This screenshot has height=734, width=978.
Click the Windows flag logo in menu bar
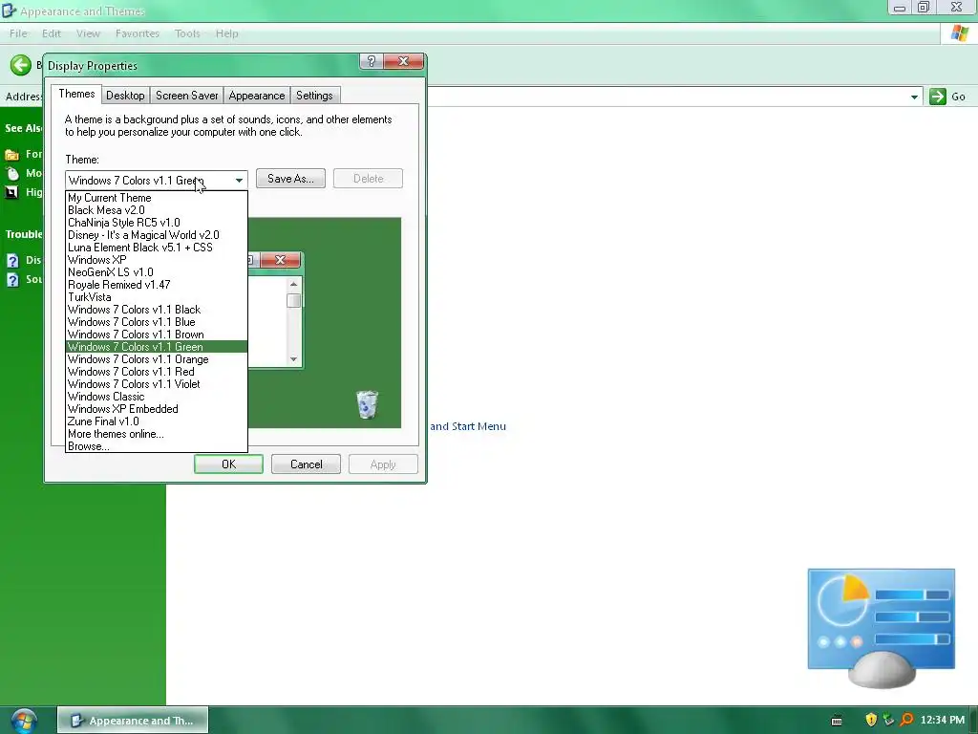[x=959, y=33]
